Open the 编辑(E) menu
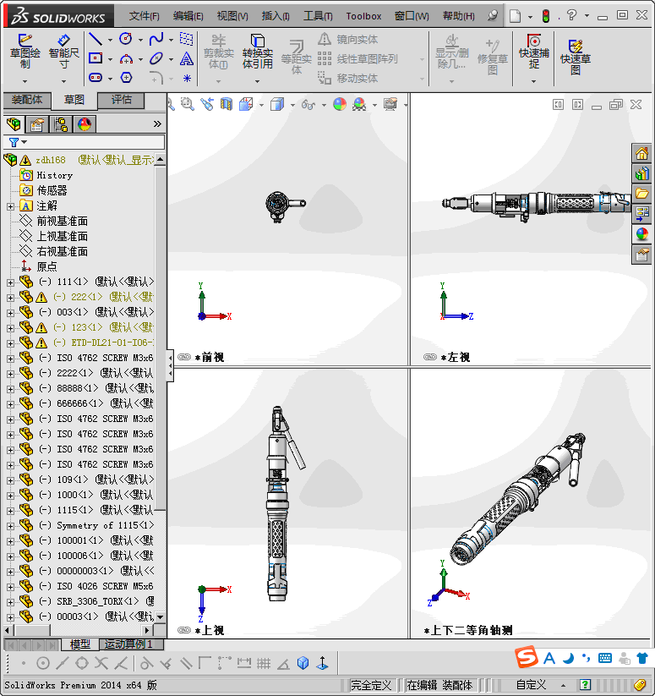655x696 pixels. point(188,16)
